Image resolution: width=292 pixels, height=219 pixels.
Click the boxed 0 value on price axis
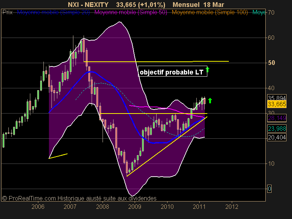click(x=269, y=189)
